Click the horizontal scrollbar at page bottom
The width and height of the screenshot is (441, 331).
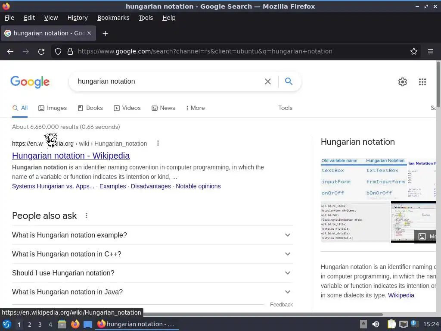coord(263,314)
